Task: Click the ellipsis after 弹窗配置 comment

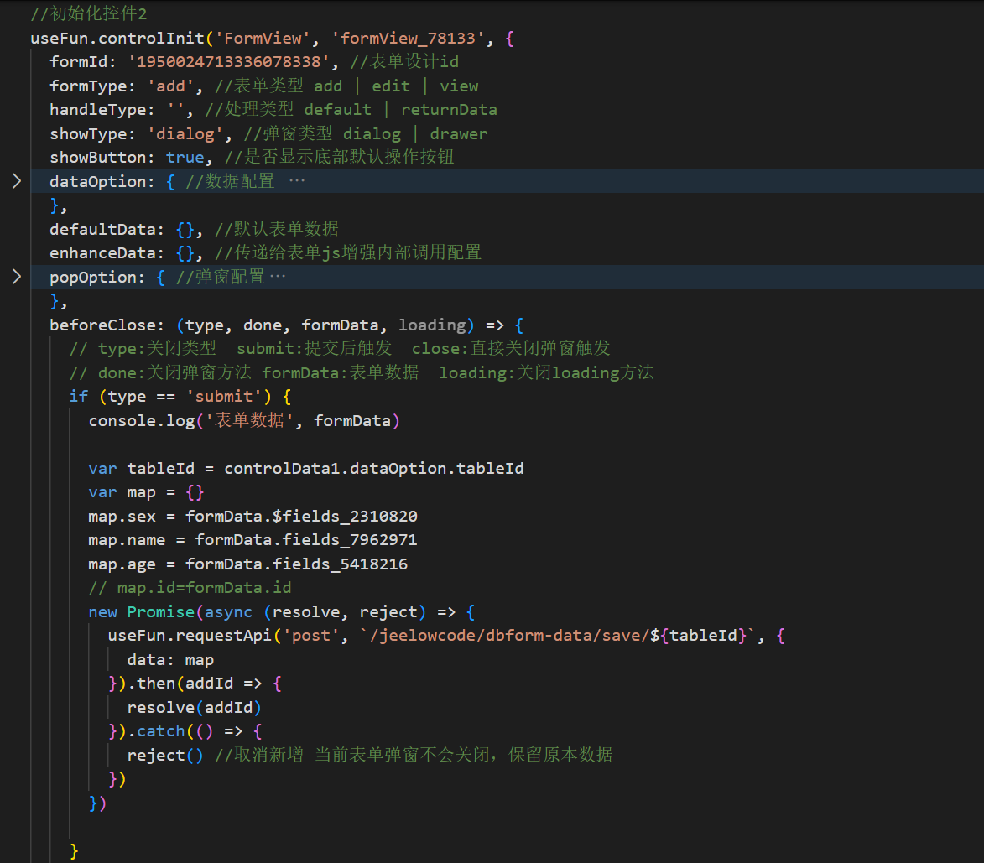Action: (x=278, y=277)
